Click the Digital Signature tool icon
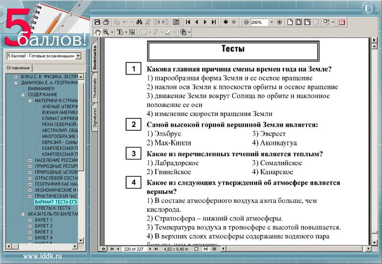Viewport: 382px width, 264px height. pos(183,32)
